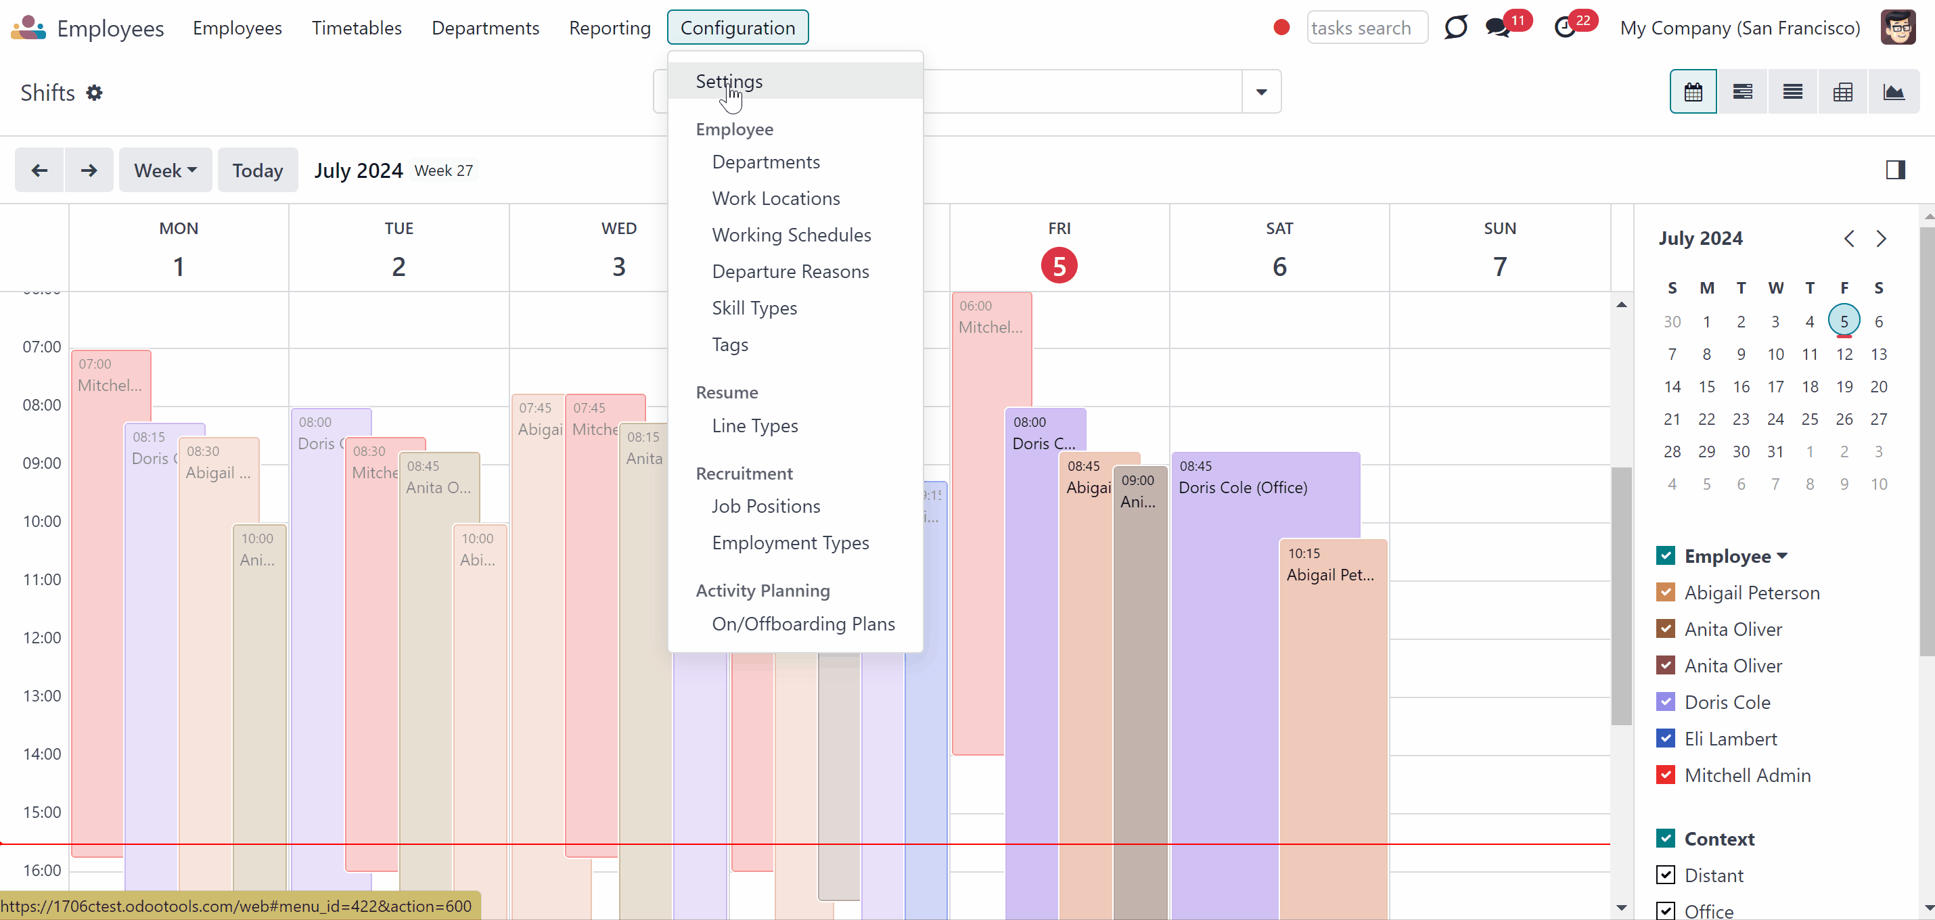The height and width of the screenshot is (920, 1935).
Task: Toggle the side panel icon
Action: point(1895,170)
